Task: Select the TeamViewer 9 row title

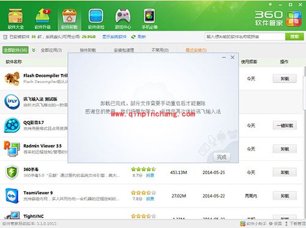Action: pos(38,193)
